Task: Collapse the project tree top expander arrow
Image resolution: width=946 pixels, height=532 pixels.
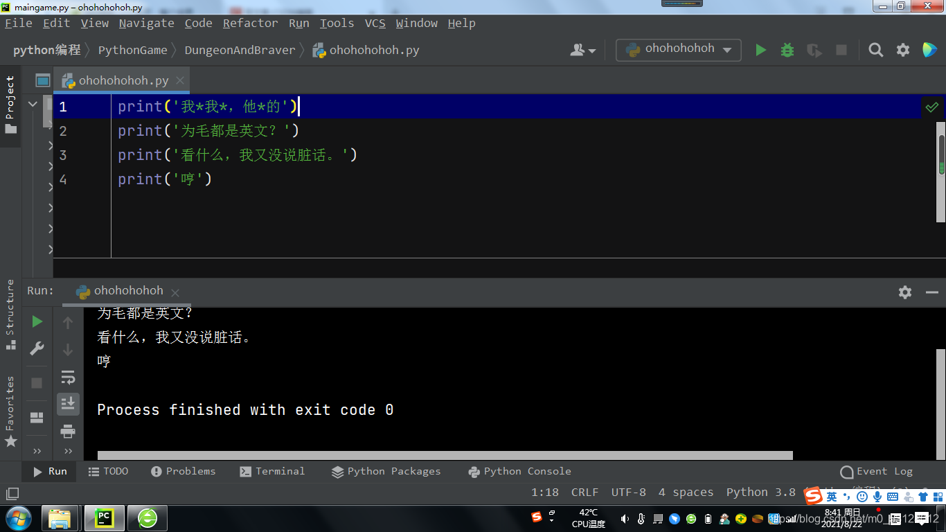Action: [33, 105]
